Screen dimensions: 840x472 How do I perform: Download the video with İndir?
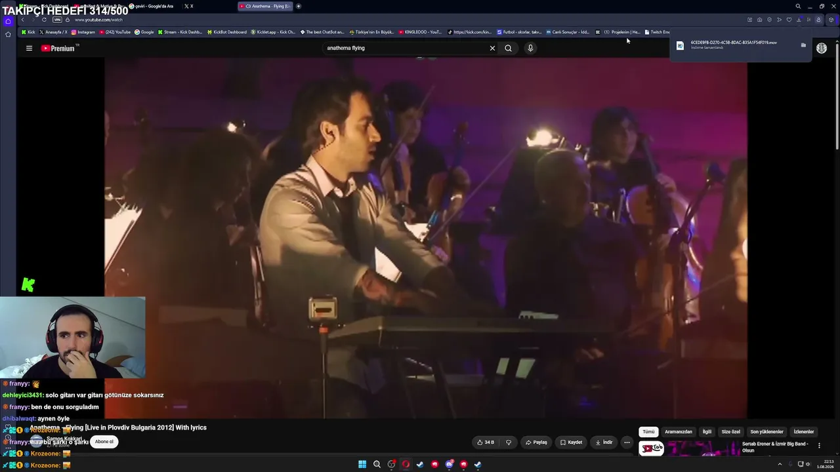[604, 442]
